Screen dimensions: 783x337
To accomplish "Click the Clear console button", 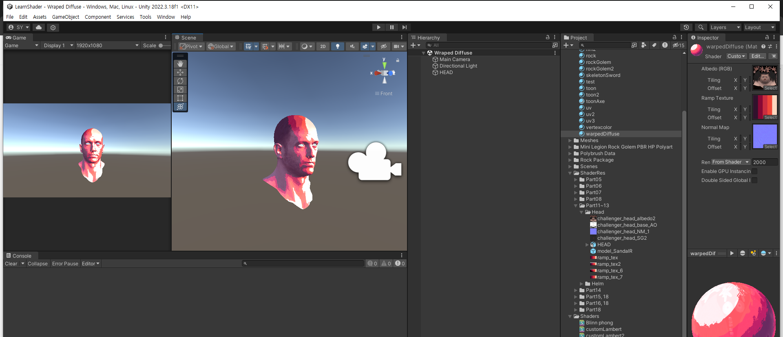I will pyautogui.click(x=11, y=264).
